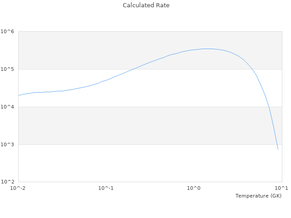Click the peak of the blue curve

pos(207,49)
